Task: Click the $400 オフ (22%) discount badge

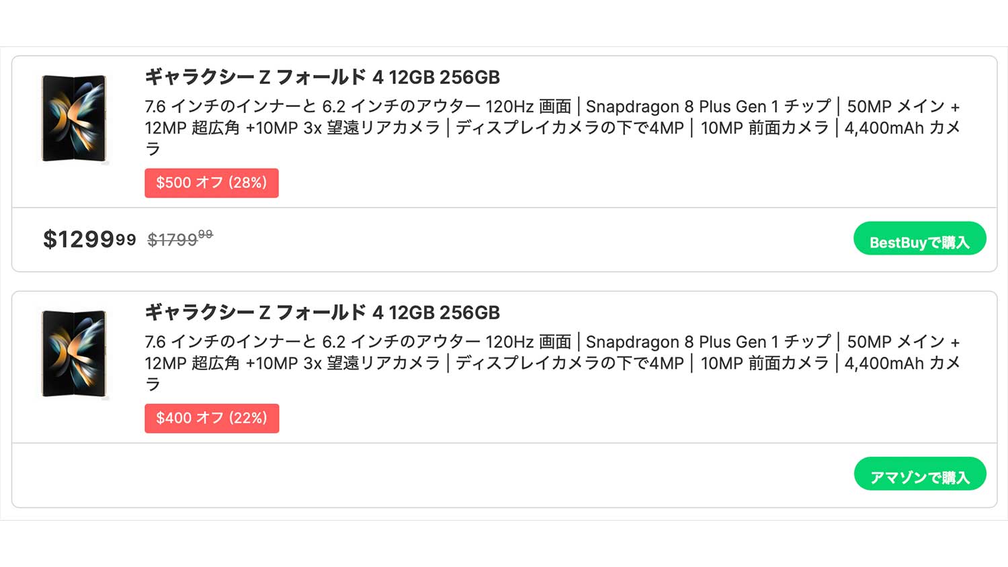Action: (x=212, y=418)
